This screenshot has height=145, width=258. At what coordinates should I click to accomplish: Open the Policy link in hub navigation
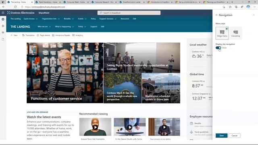point(93,19)
